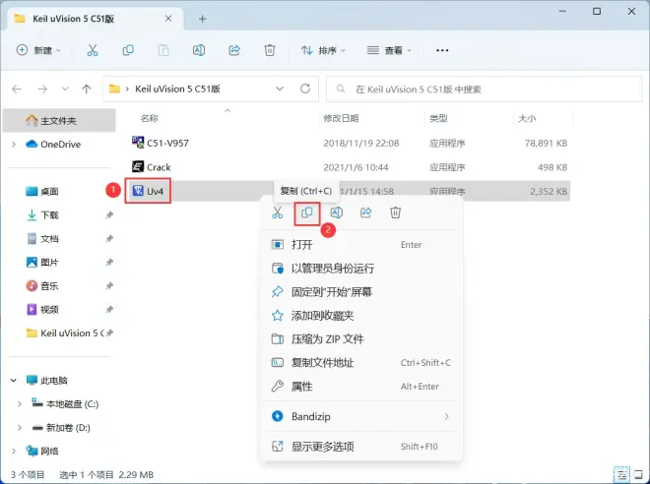Click the Delete trash icon in the top toolbar

click(270, 50)
